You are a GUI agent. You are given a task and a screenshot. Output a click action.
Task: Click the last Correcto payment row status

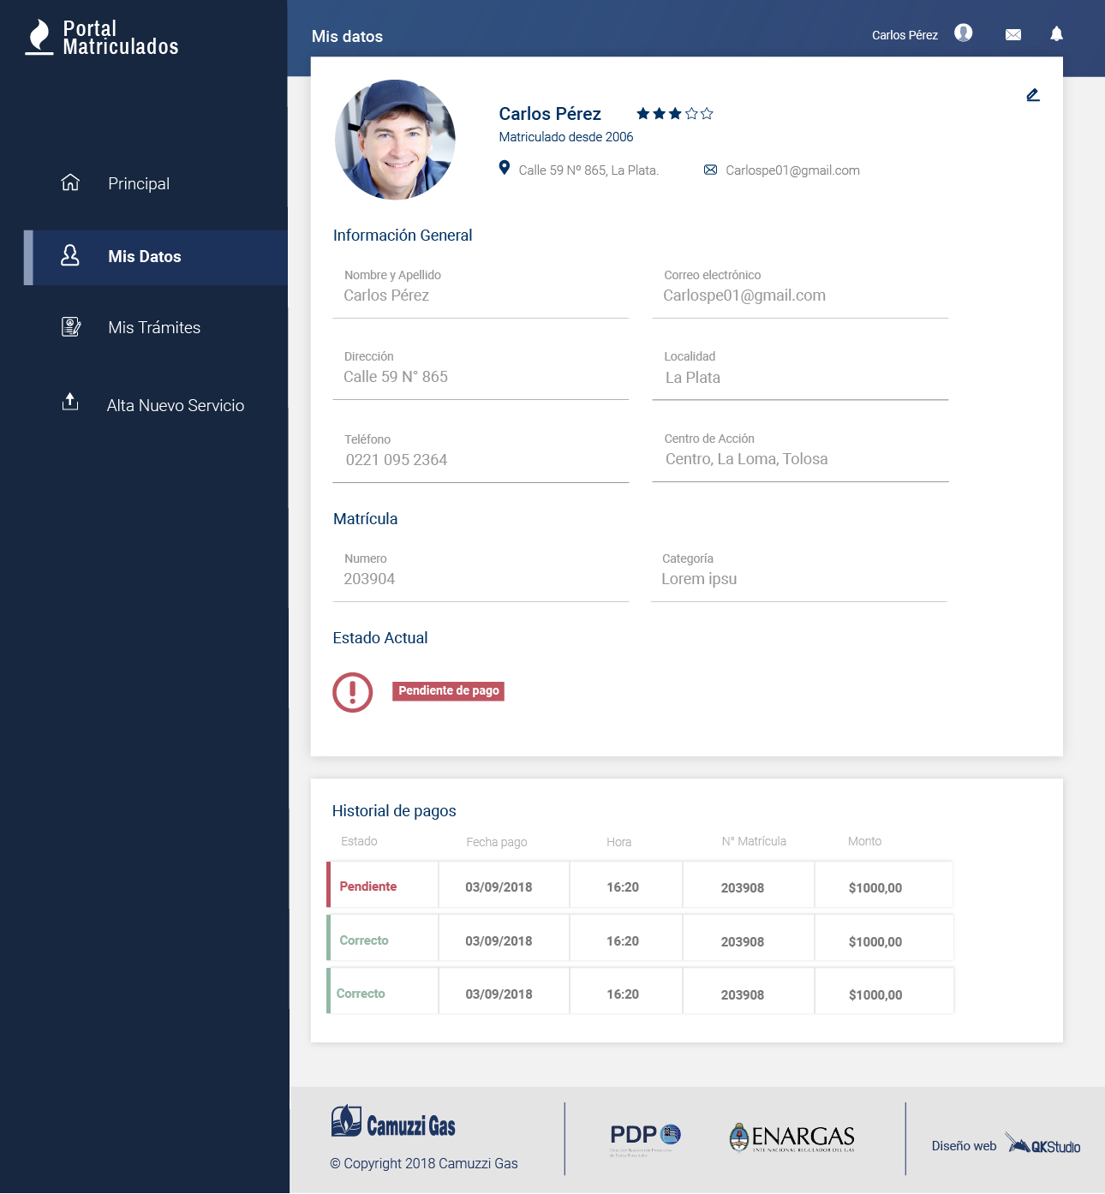click(x=361, y=993)
